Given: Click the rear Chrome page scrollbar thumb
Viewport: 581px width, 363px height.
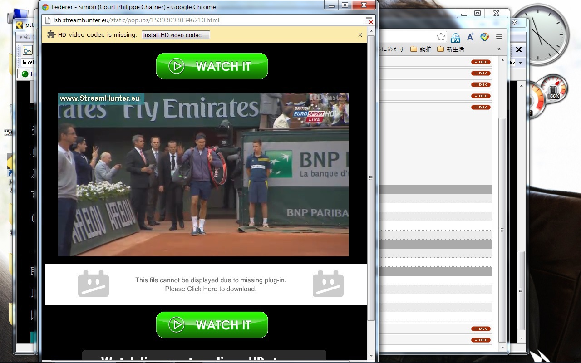Looking at the screenshot, I should coord(502,230).
